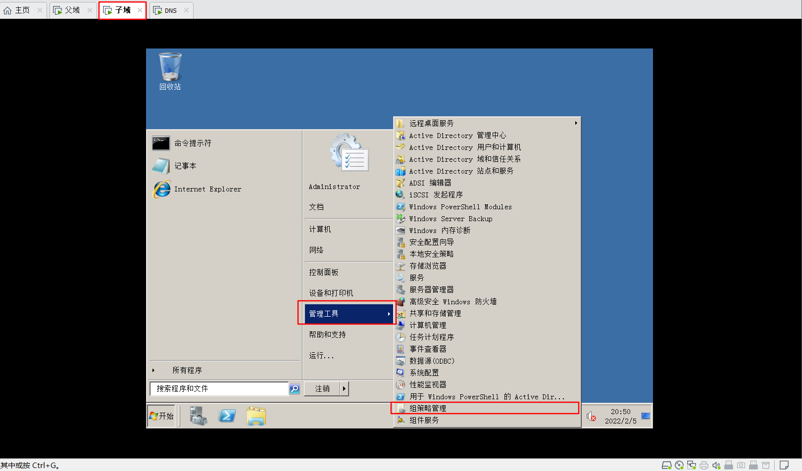Click the Command Prompt (命令提示符) icon
802x471 pixels.
(161, 143)
